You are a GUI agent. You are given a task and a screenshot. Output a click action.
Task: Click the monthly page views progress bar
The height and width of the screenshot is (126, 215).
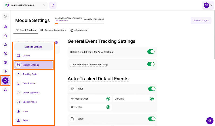click(79, 23)
